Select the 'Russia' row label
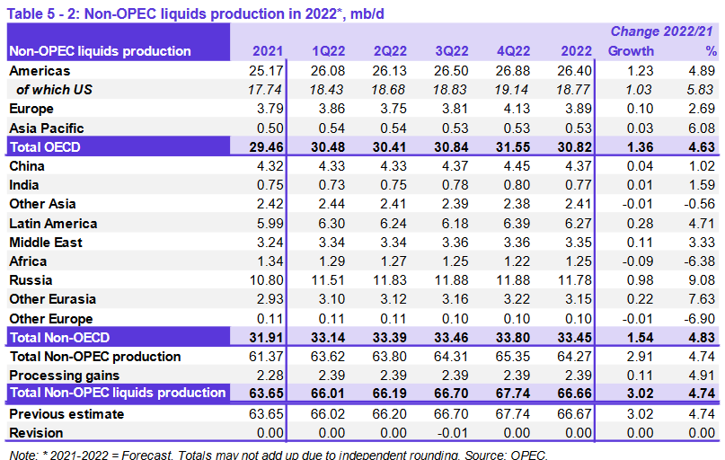Viewport: 725px width, 460px height. [30, 280]
